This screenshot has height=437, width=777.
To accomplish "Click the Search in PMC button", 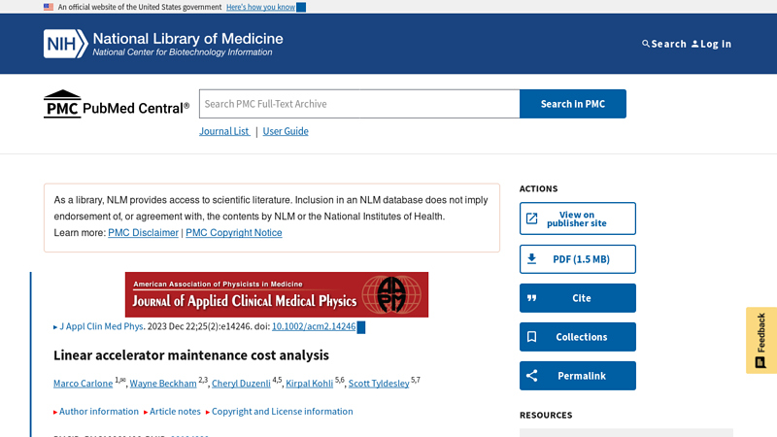I will pyautogui.click(x=572, y=104).
